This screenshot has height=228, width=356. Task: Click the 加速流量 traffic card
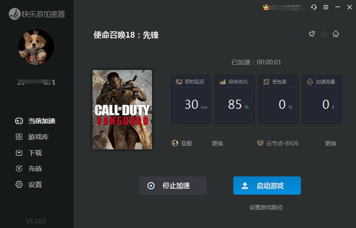point(322,99)
